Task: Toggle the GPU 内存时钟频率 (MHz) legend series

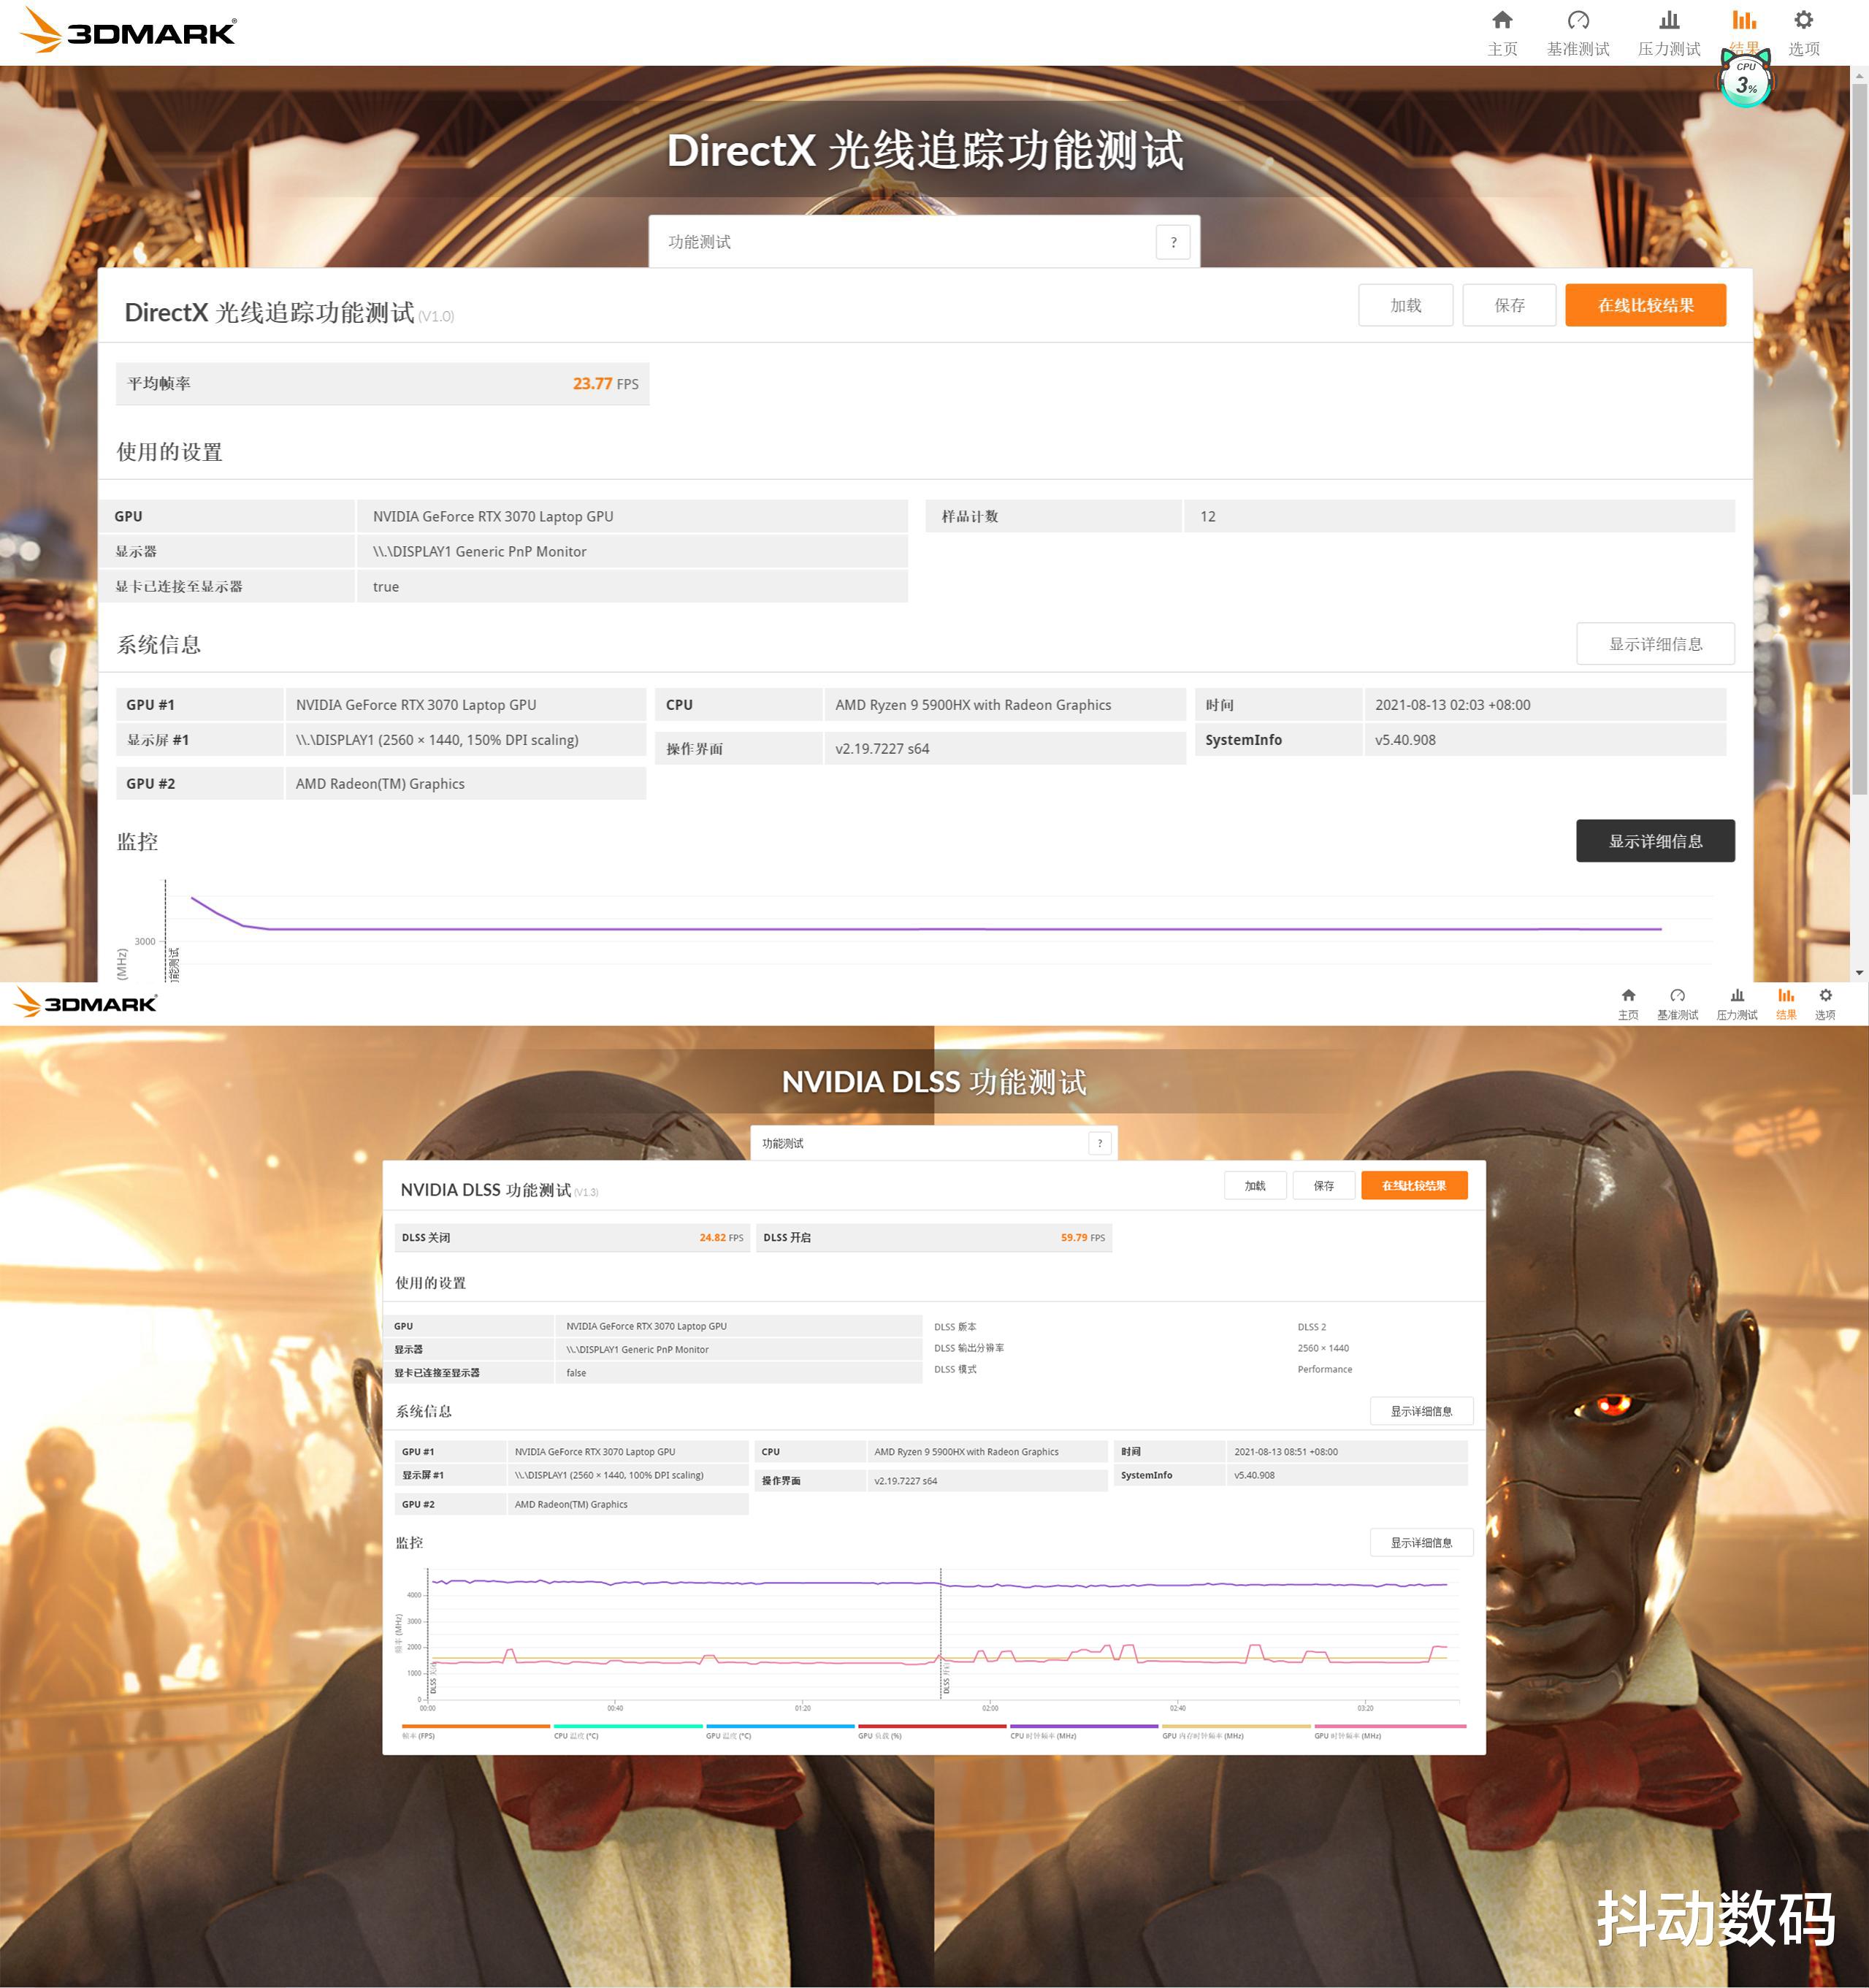Action: click(x=1236, y=1732)
